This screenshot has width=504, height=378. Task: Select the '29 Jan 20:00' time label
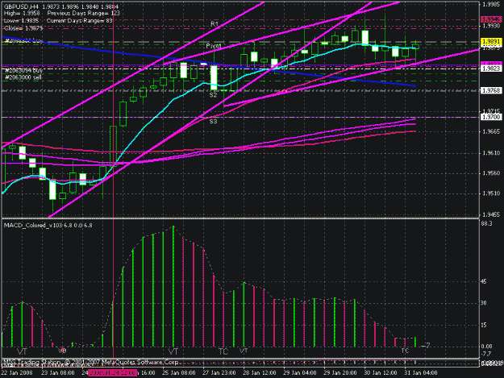pyautogui.click(x=340, y=373)
